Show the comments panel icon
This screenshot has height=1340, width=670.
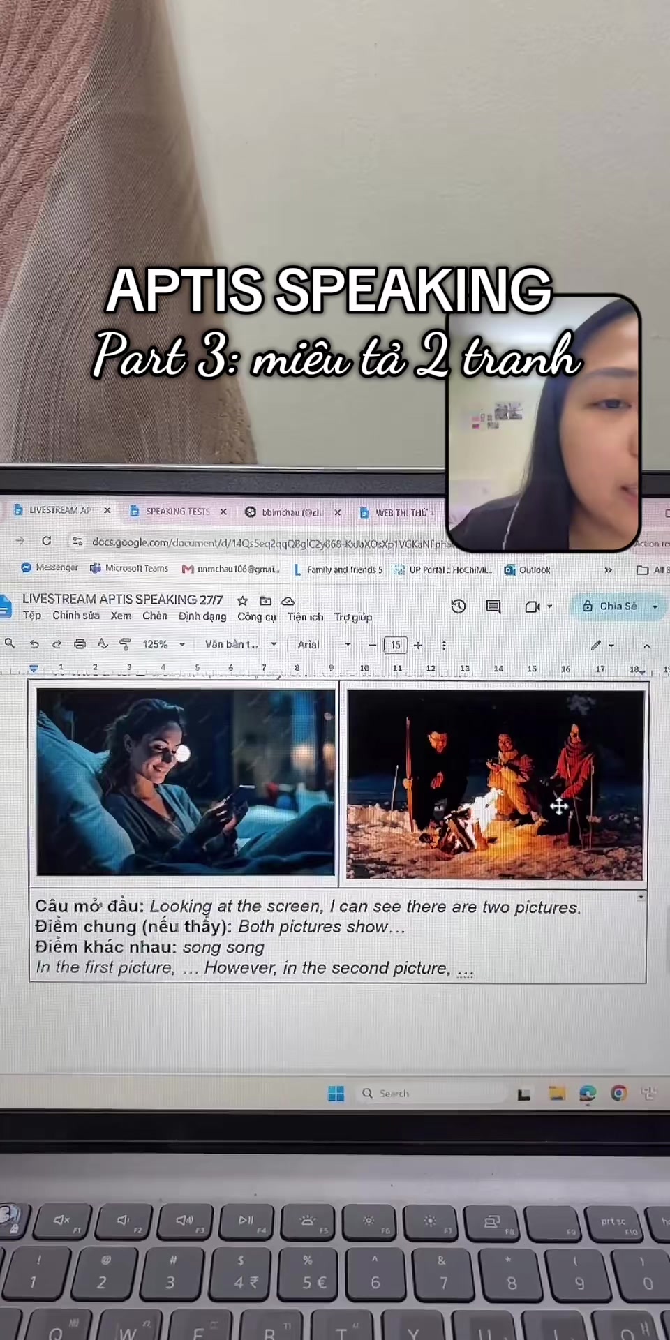(493, 606)
